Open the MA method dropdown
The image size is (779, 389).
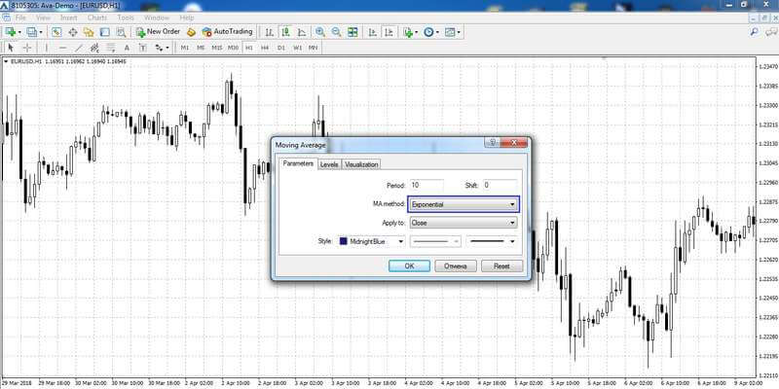point(464,204)
